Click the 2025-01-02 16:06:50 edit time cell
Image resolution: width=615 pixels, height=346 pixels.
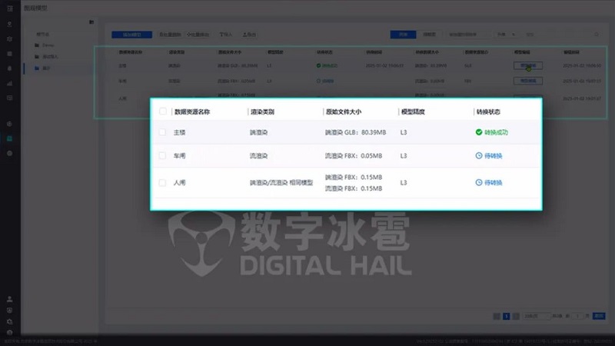coord(582,65)
